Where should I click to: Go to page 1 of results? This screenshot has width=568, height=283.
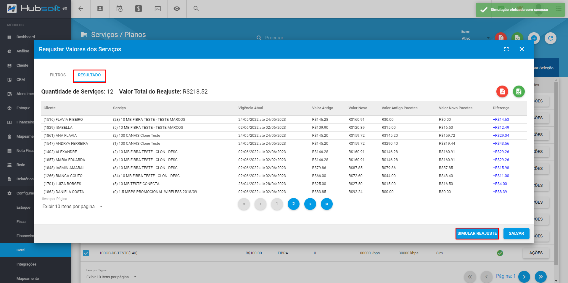[x=277, y=204]
